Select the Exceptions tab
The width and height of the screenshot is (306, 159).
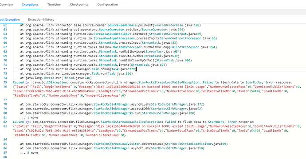[x=30, y=4]
